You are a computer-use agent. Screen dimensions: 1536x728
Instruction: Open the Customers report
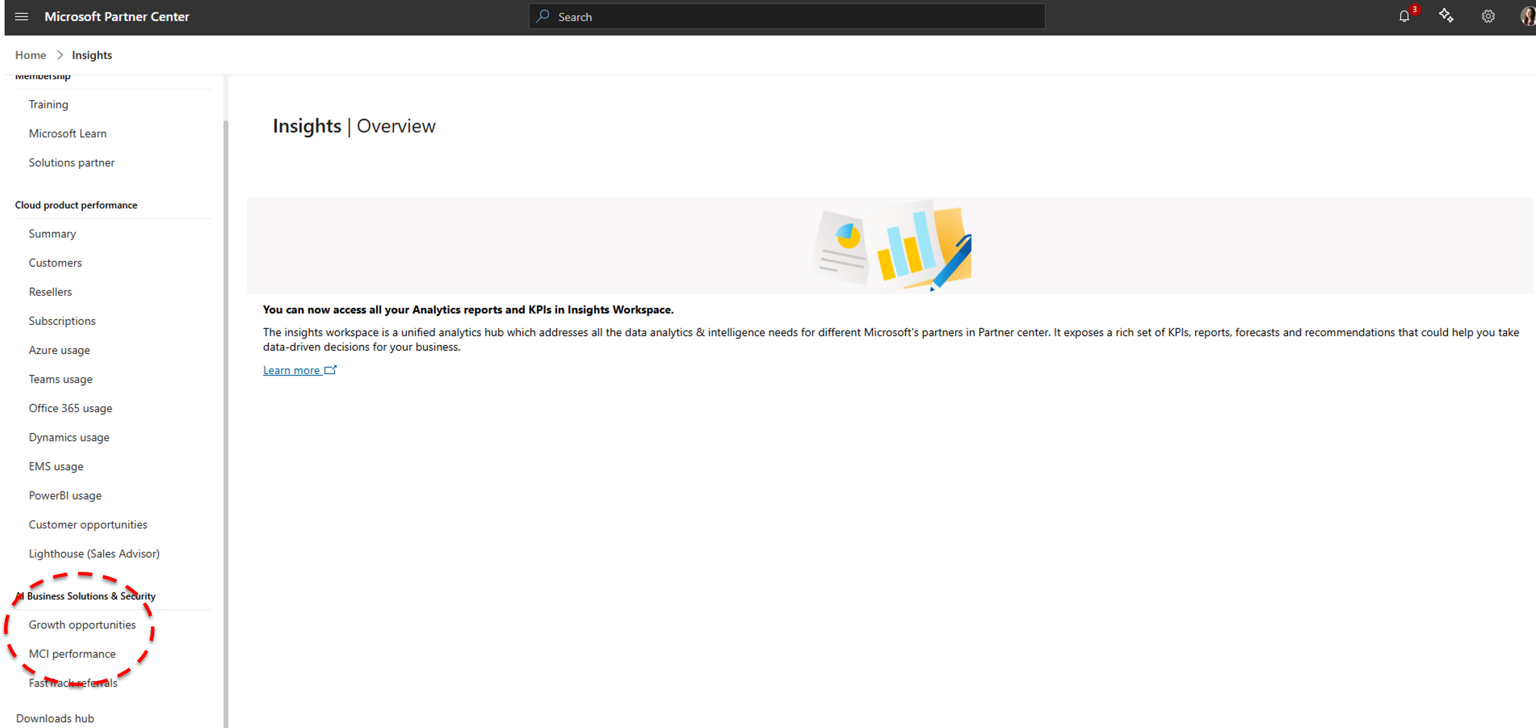click(x=56, y=263)
